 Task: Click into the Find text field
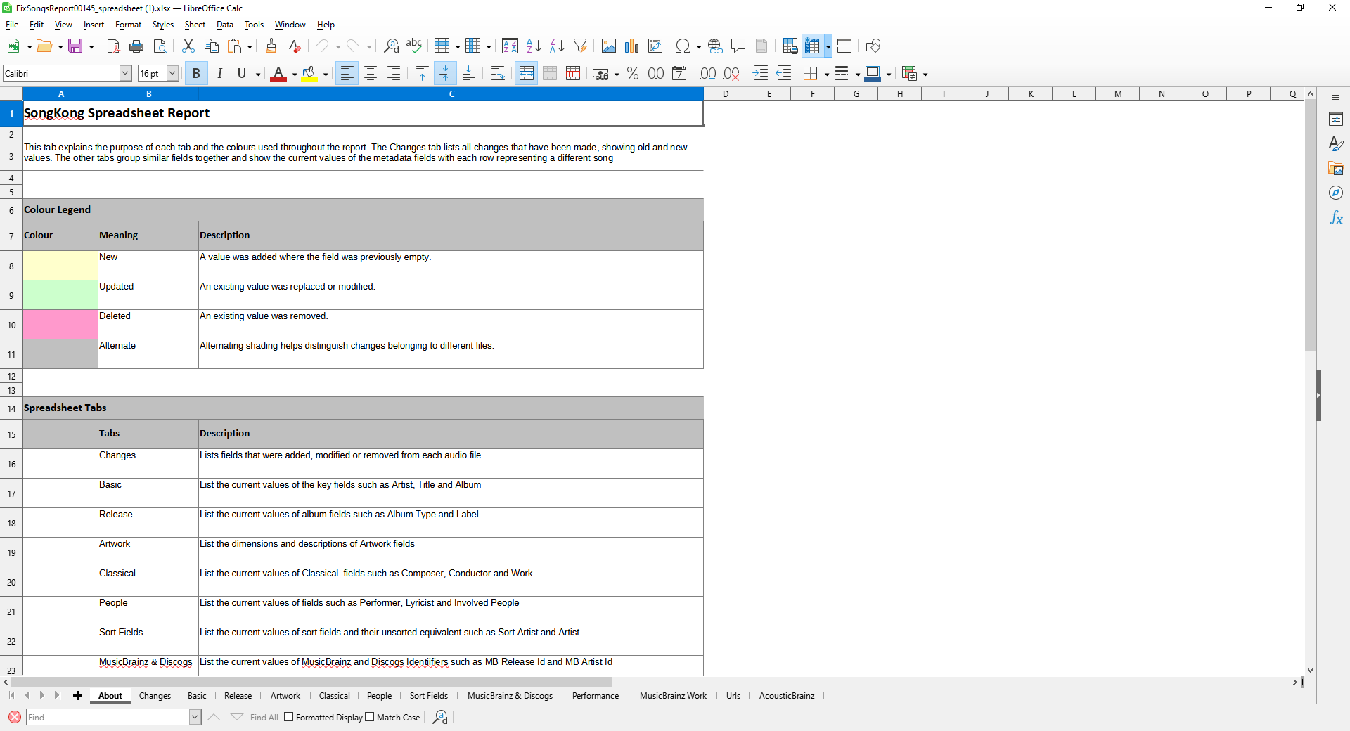coord(108,717)
